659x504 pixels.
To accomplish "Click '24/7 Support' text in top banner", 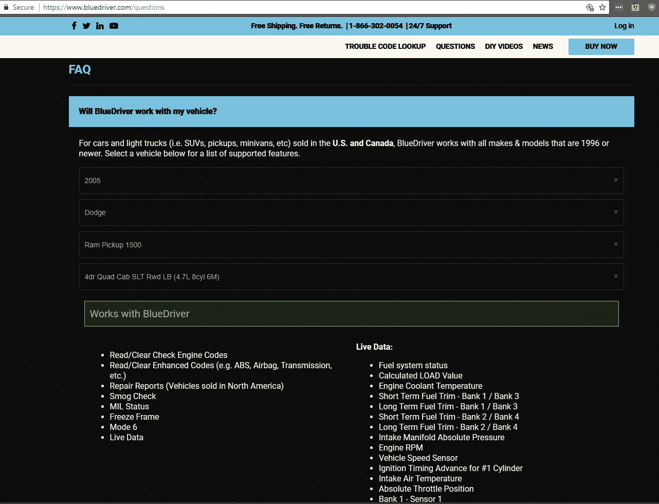I will coord(430,26).
